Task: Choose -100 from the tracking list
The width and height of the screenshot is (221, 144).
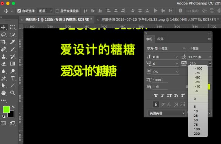Action: (x=198, y=68)
